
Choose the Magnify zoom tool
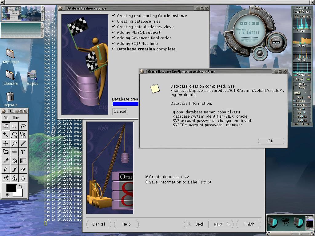14,143
